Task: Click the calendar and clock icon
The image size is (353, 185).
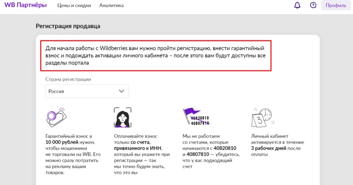Action: point(263,117)
